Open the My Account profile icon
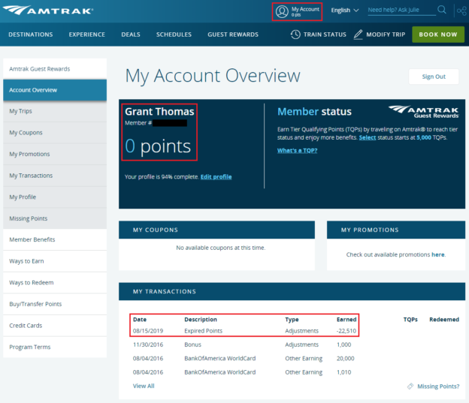The height and width of the screenshot is (403, 469). pos(282,12)
